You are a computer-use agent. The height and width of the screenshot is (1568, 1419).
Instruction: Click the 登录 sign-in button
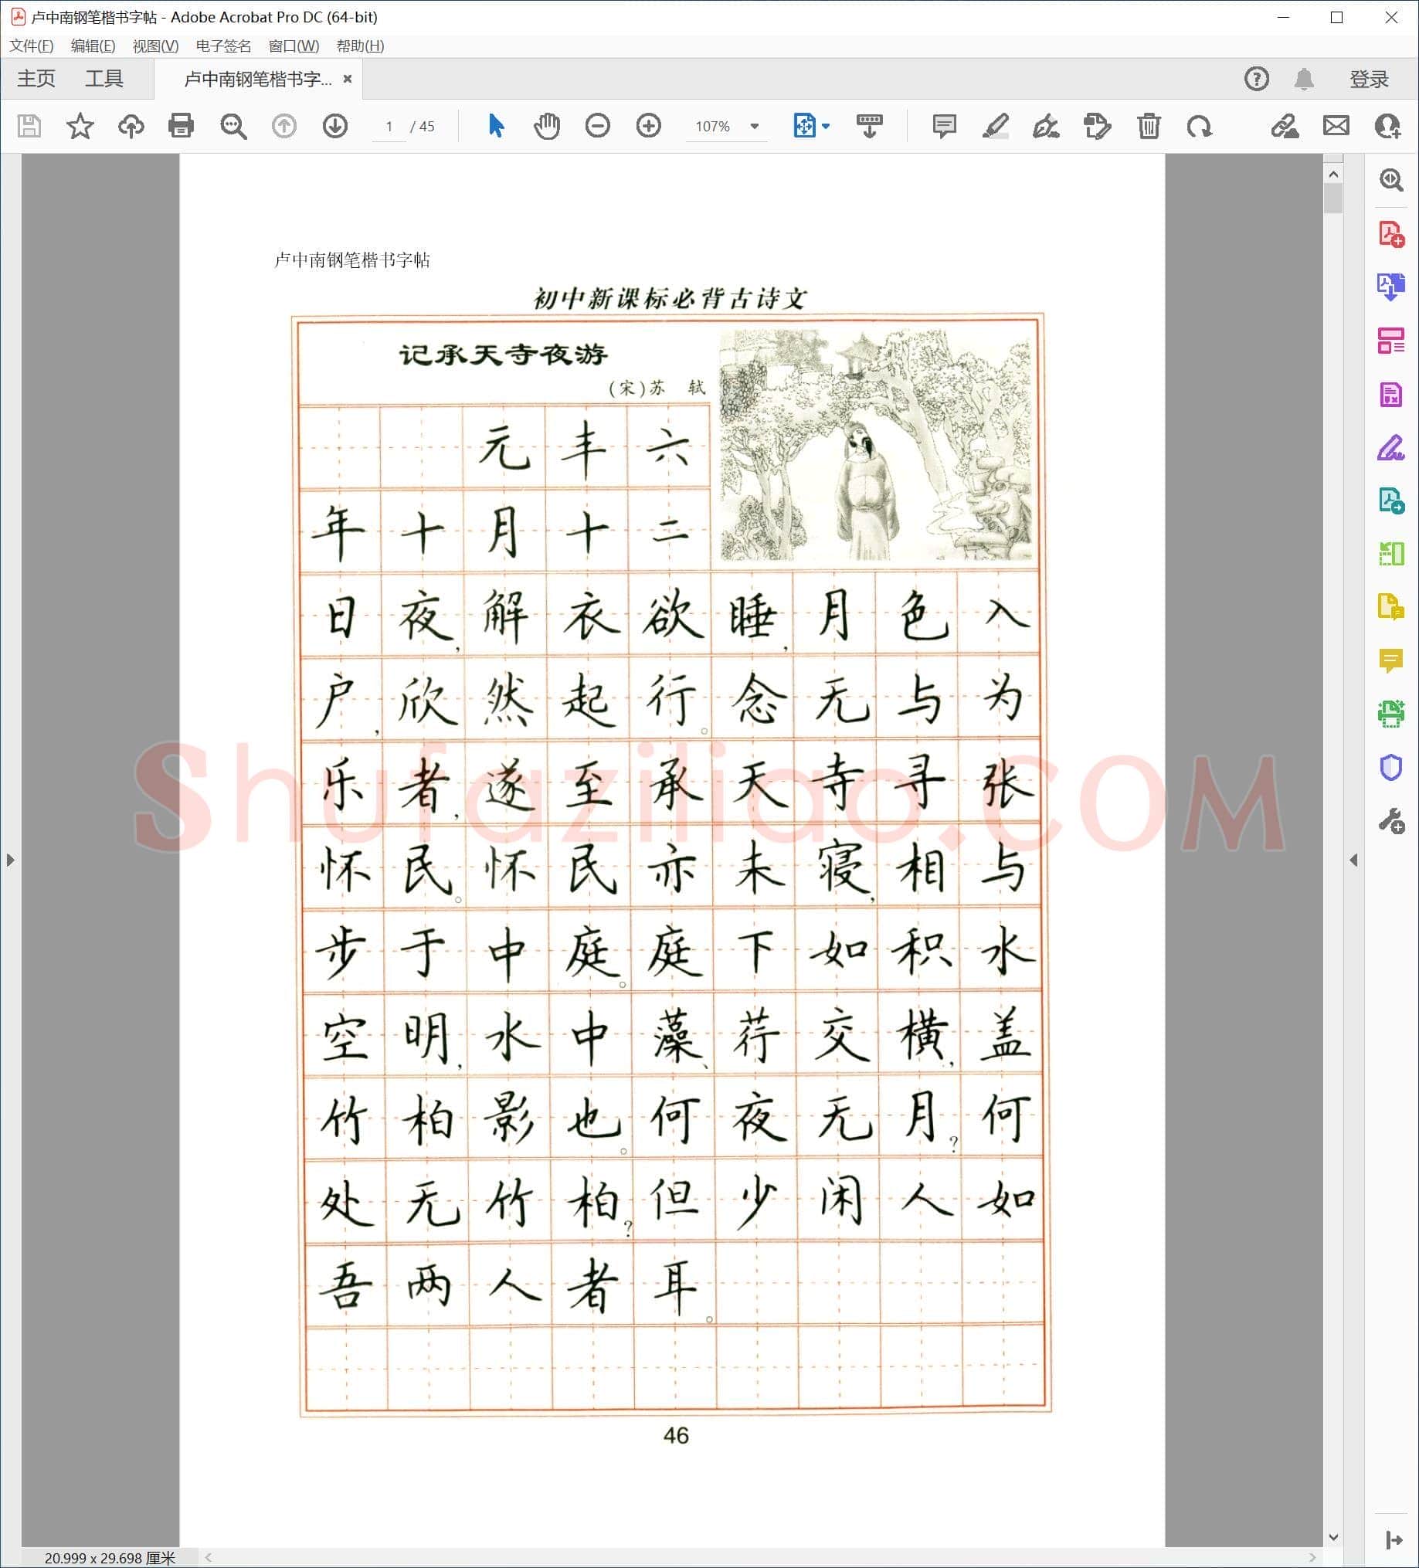pyautogui.click(x=1369, y=79)
